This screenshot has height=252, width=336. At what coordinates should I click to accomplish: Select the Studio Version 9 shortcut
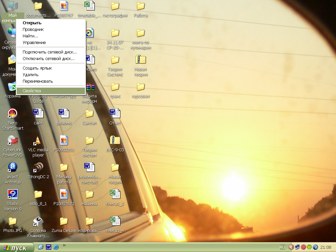click(12, 194)
